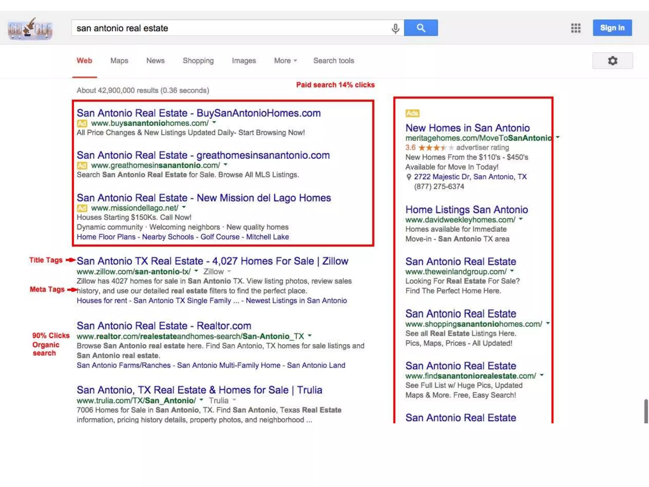The image size is (649, 487).
Task: Click inside the search query field
Action: [222, 28]
